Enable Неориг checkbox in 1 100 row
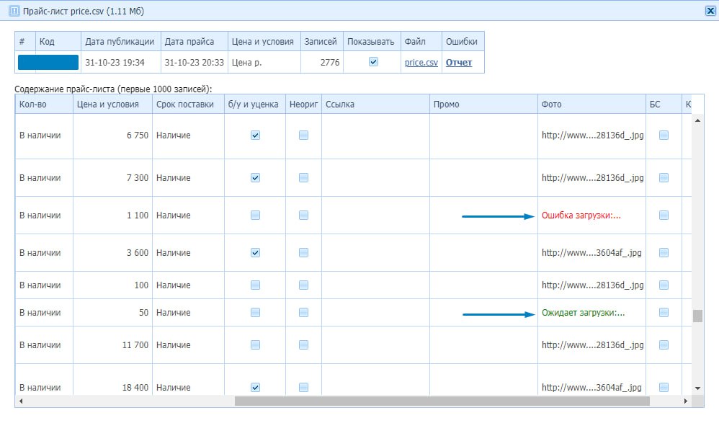This screenshot has width=719, height=431. click(x=303, y=215)
